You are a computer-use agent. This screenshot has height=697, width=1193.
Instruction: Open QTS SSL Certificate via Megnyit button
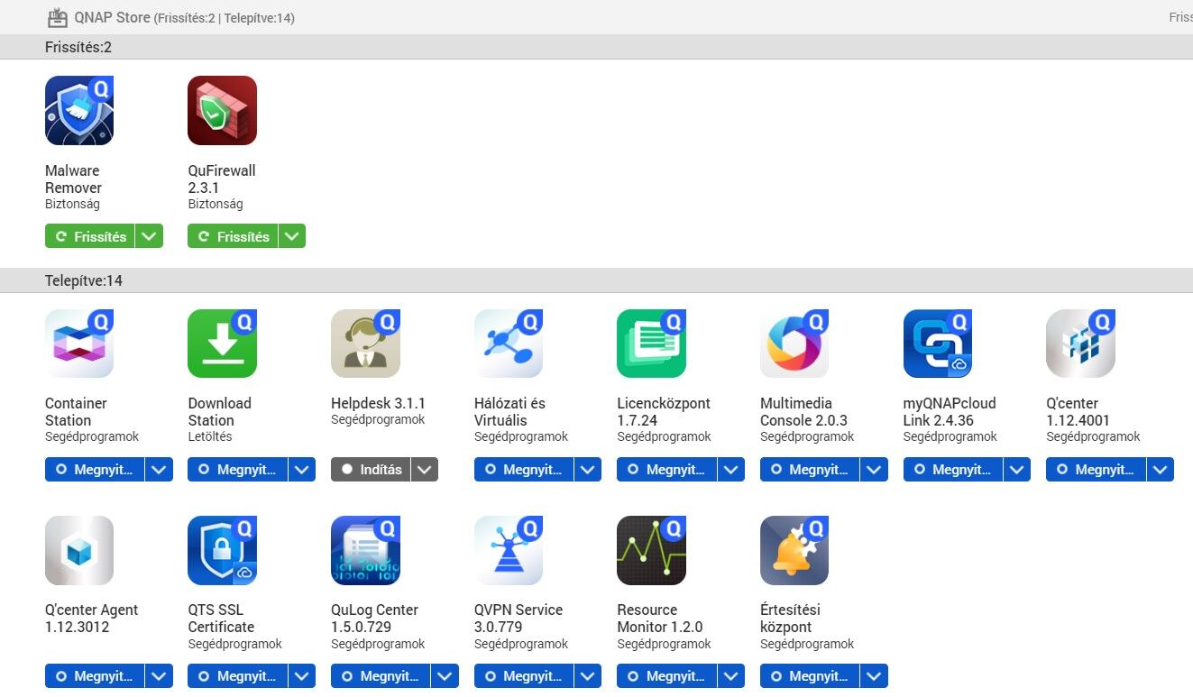pos(237,676)
